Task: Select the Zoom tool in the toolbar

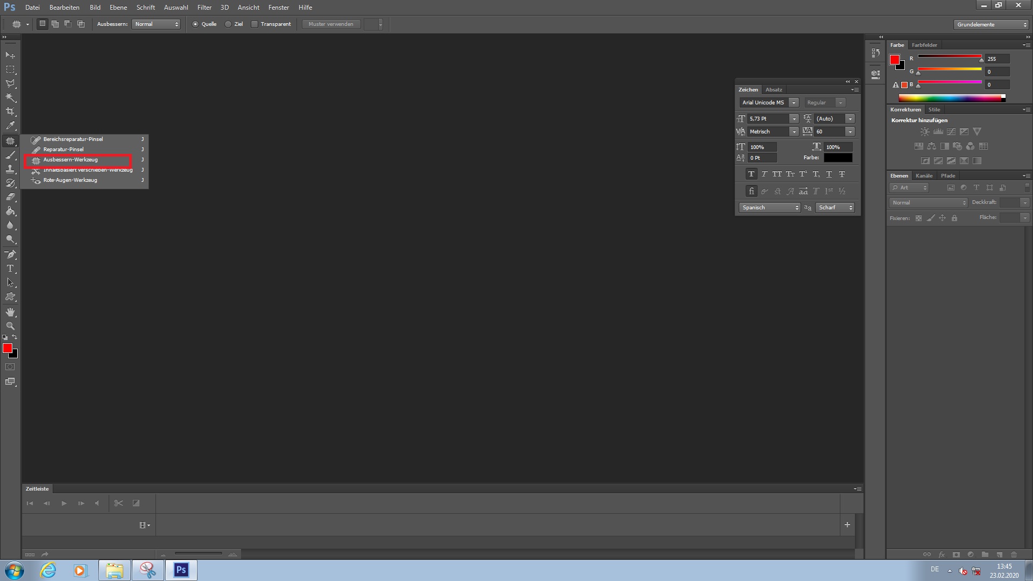Action: click(x=10, y=326)
